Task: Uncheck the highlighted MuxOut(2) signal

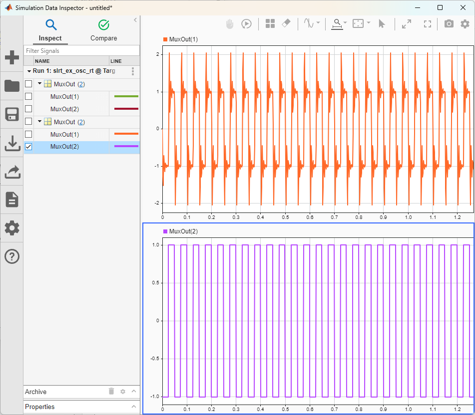Action: point(29,146)
